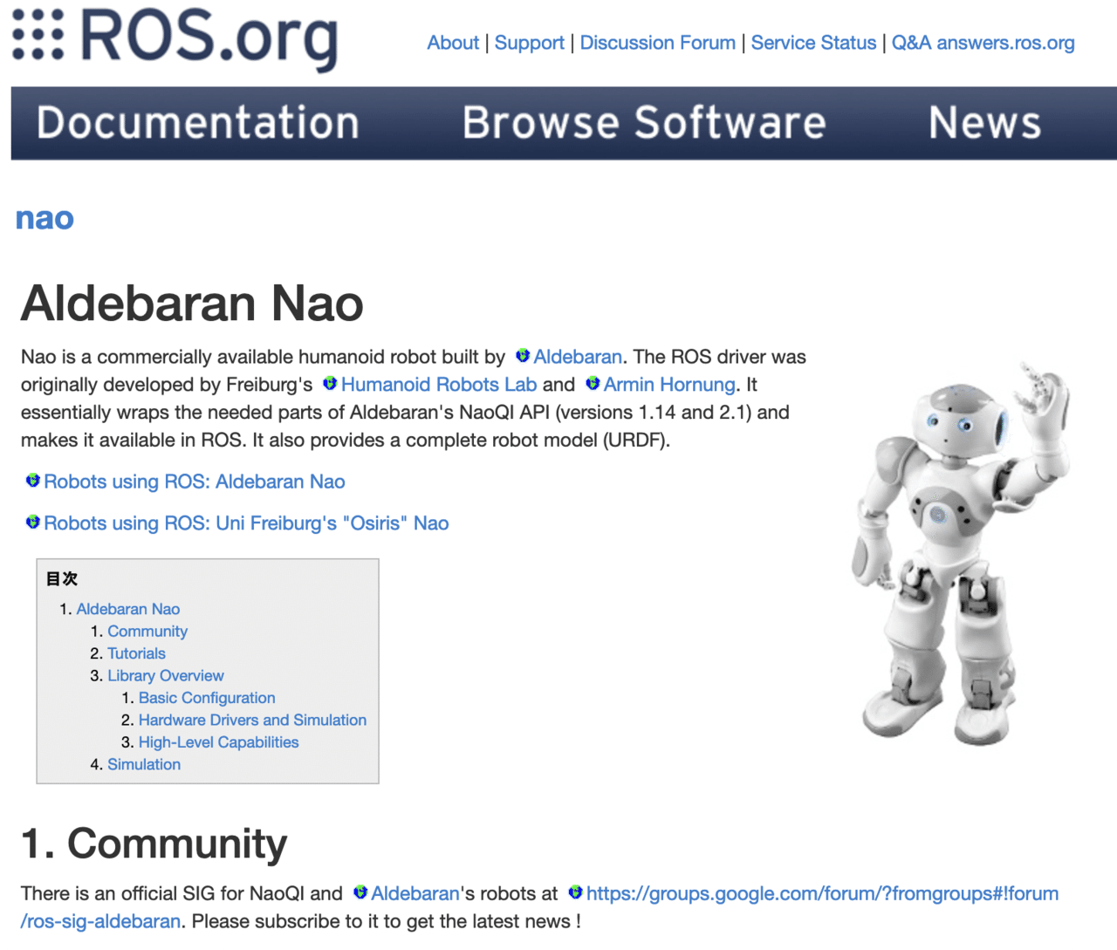Open the Support link
Screen dimensions: 1117x950
529,43
